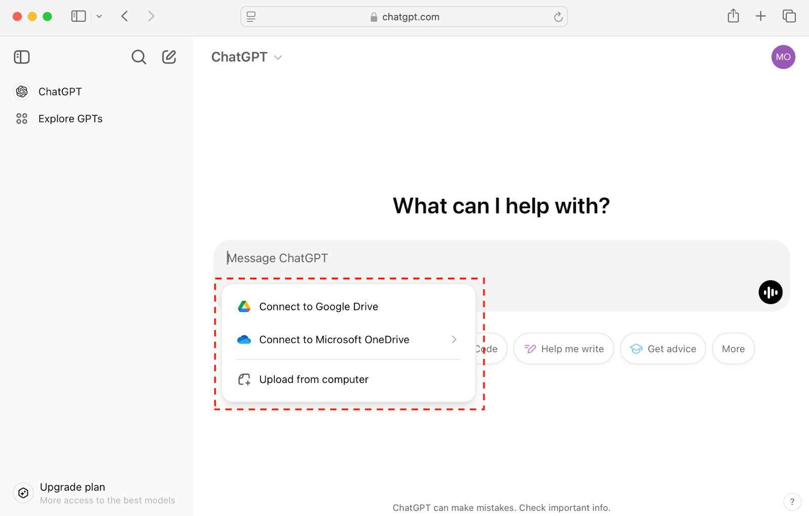Toggle Safari's sidebar button
The image size is (809, 516).
pos(78,17)
